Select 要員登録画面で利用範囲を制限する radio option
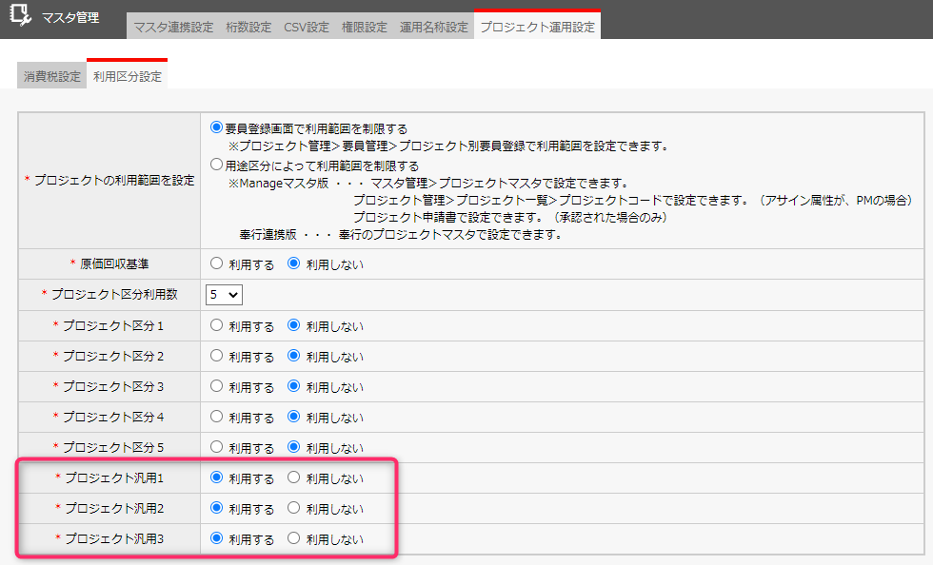Viewport: 933px width, 565px height. pos(216,127)
